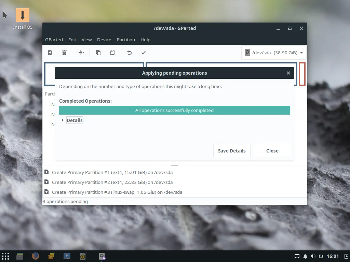This screenshot has width=350, height=262.
Task: Launch Firefox from the taskbar
Action: tap(36, 256)
